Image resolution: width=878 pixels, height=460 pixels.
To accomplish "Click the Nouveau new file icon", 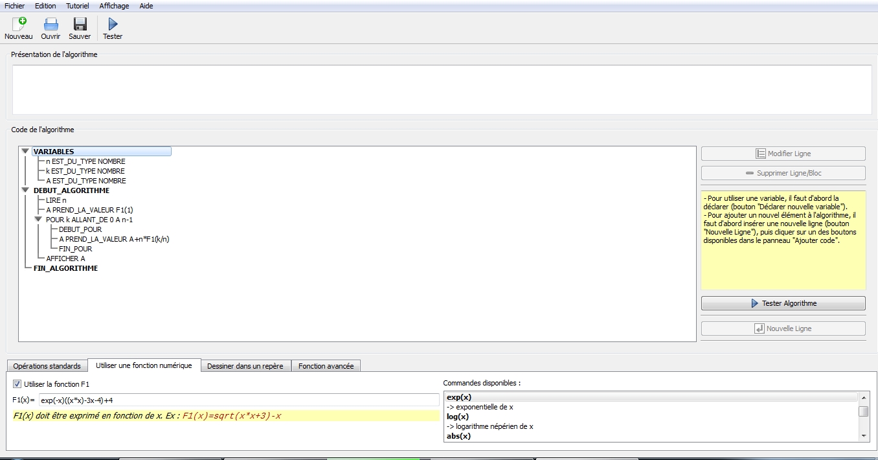I will pos(18,25).
